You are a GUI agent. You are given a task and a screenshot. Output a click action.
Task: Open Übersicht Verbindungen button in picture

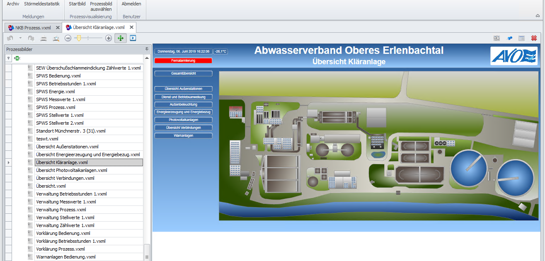[183, 128]
